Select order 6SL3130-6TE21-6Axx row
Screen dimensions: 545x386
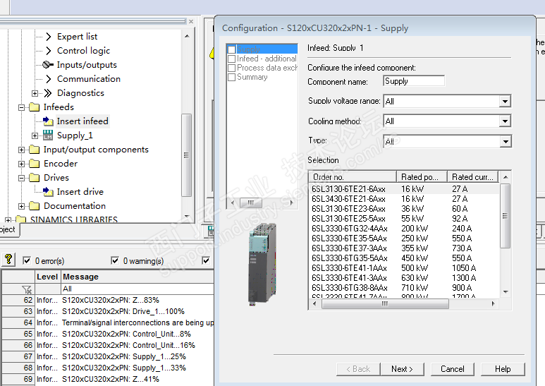pyautogui.click(x=404, y=189)
